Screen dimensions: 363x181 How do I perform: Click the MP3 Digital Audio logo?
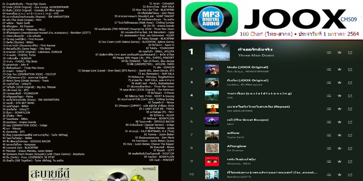pyautogui.click(x=212, y=19)
